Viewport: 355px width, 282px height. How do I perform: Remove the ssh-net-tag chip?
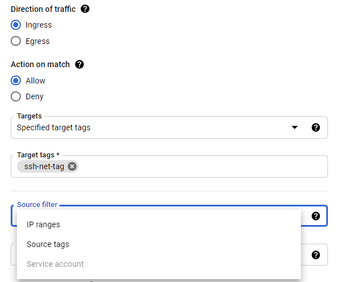pyautogui.click(x=72, y=167)
